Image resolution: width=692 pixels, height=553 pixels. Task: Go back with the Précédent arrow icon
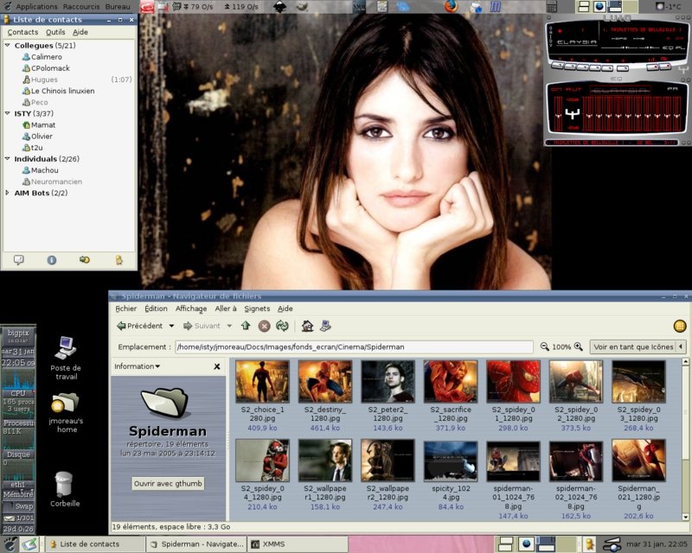[121, 326]
